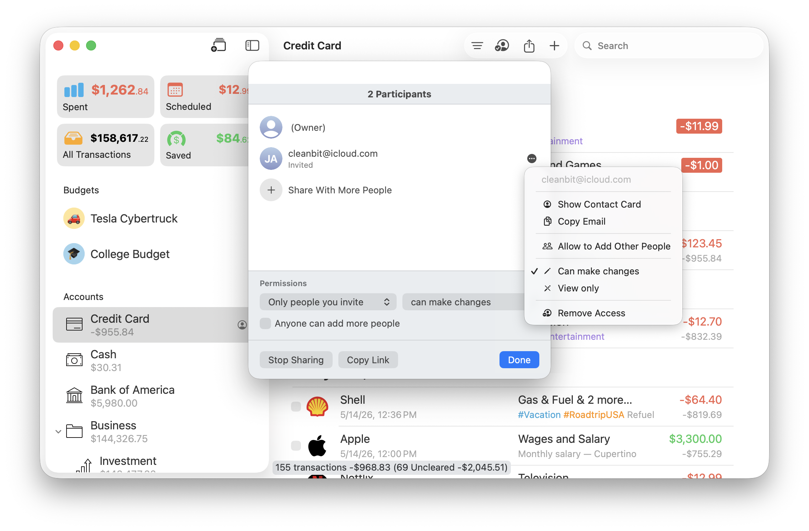This screenshot has height=531, width=809.
Task: Tick the Shell transaction cleared checkbox
Action: 296,406
